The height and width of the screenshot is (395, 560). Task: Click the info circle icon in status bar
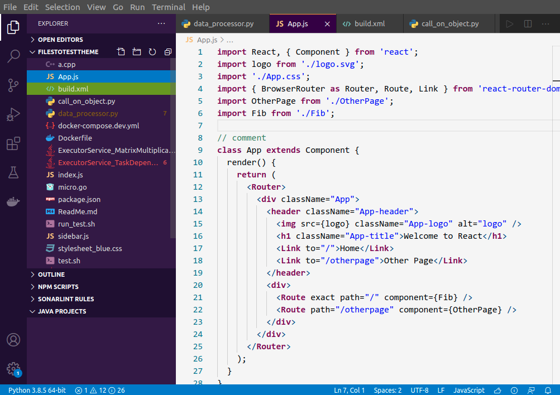coord(514,391)
